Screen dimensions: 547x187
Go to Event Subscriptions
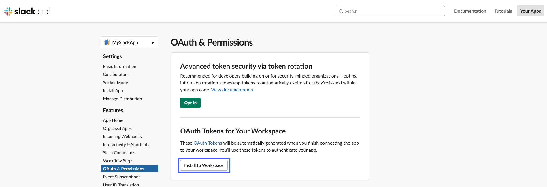coord(122,177)
